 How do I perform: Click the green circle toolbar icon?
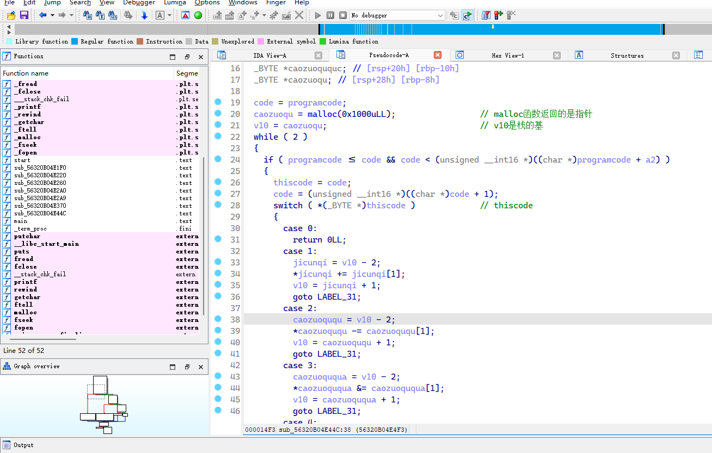click(198, 15)
